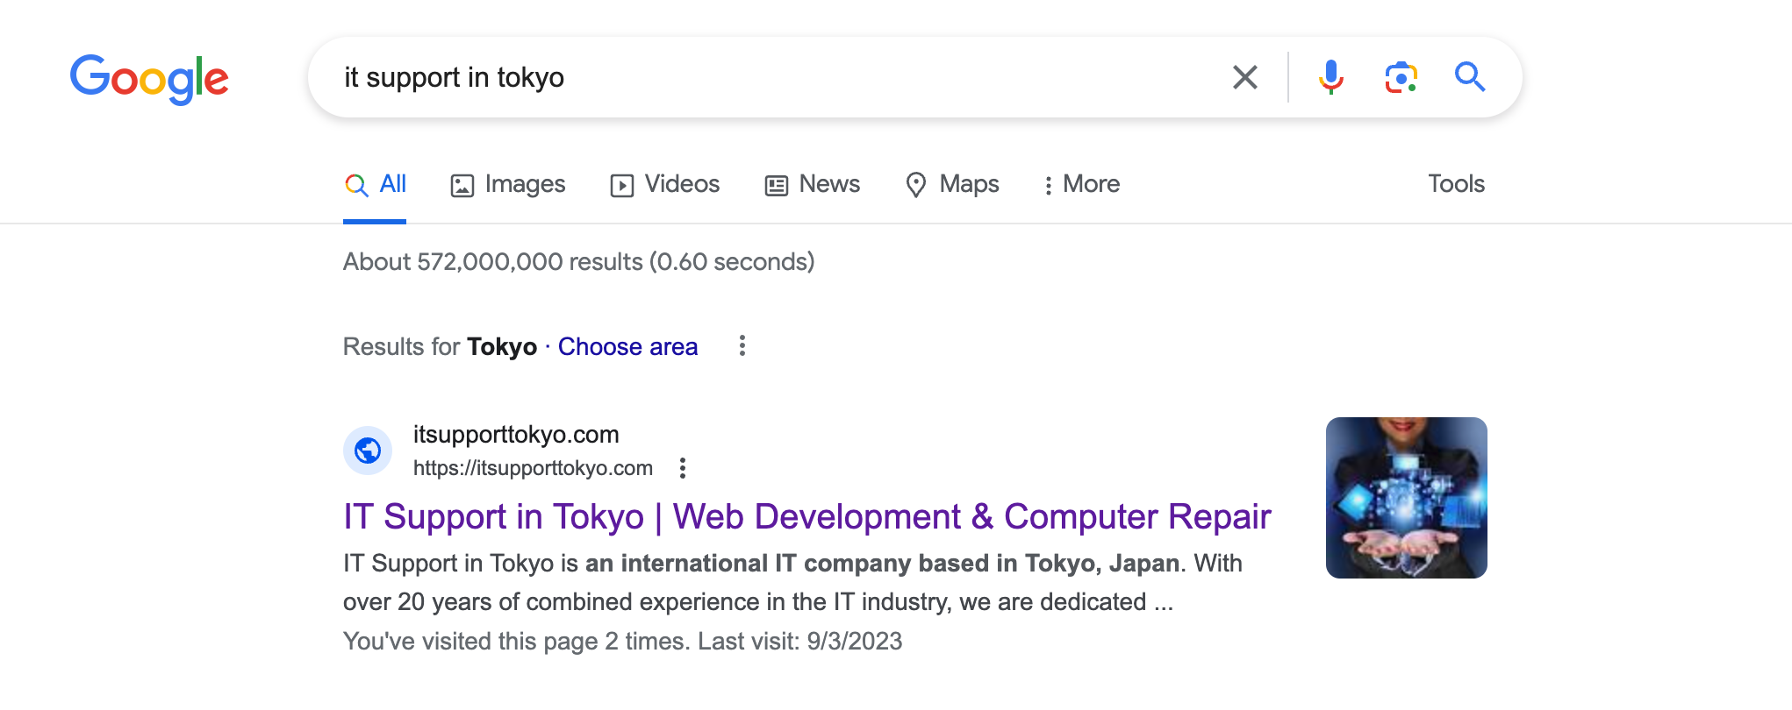Image resolution: width=1792 pixels, height=710 pixels.
Task: Open the Tools filter options
Action: click(x=1456, y=184)
